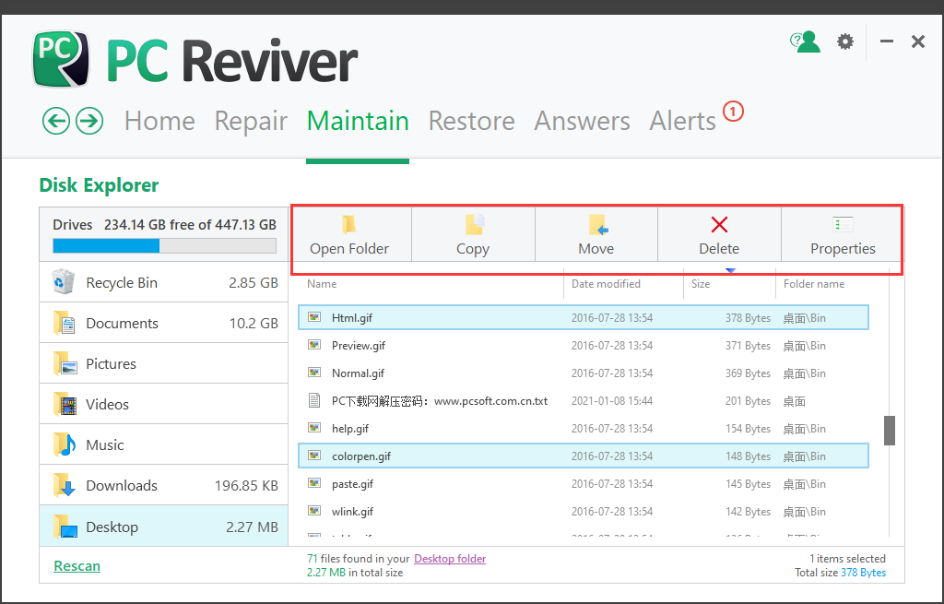Image resolution: width=944 pixels, height=604 pixels.
Task: Sort files by Date modified column
Action: click(606, 284)
